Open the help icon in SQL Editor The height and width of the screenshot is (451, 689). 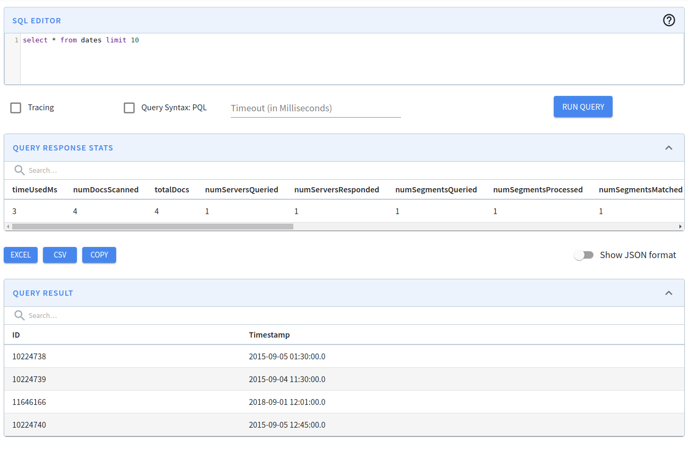(669, 20)
